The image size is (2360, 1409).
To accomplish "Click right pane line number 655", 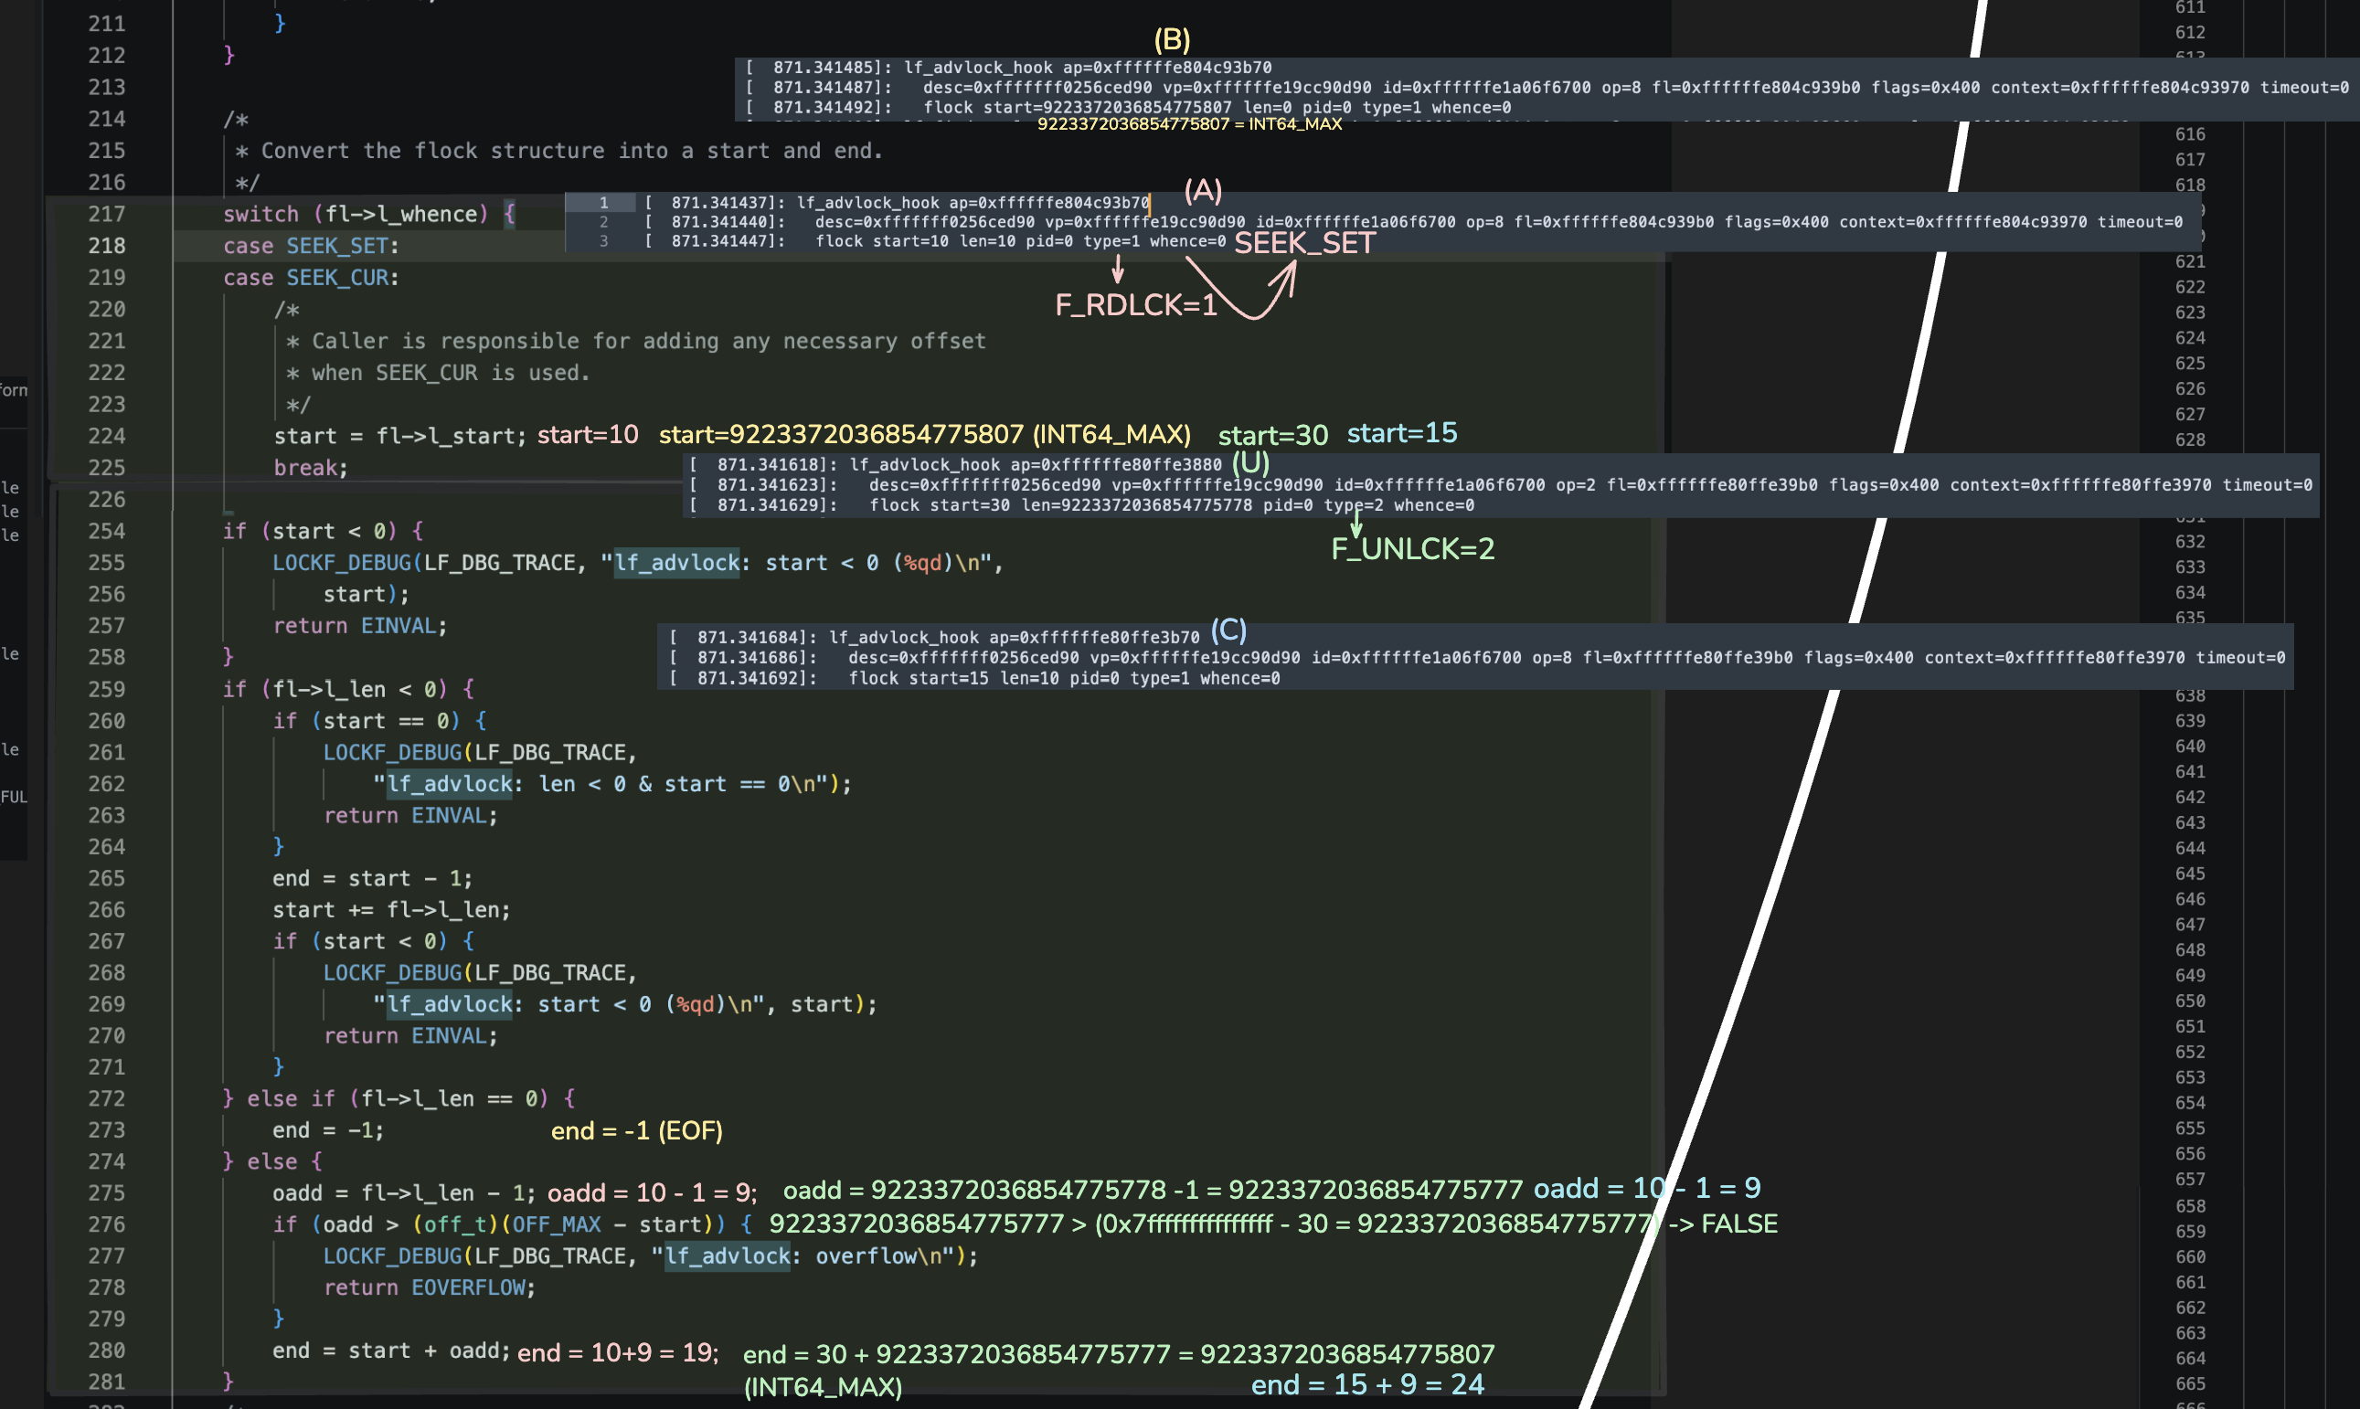I will 2190,1128.
